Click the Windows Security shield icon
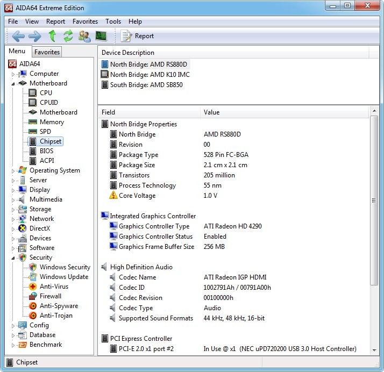 pyautogui.click(x=33, y=267)
